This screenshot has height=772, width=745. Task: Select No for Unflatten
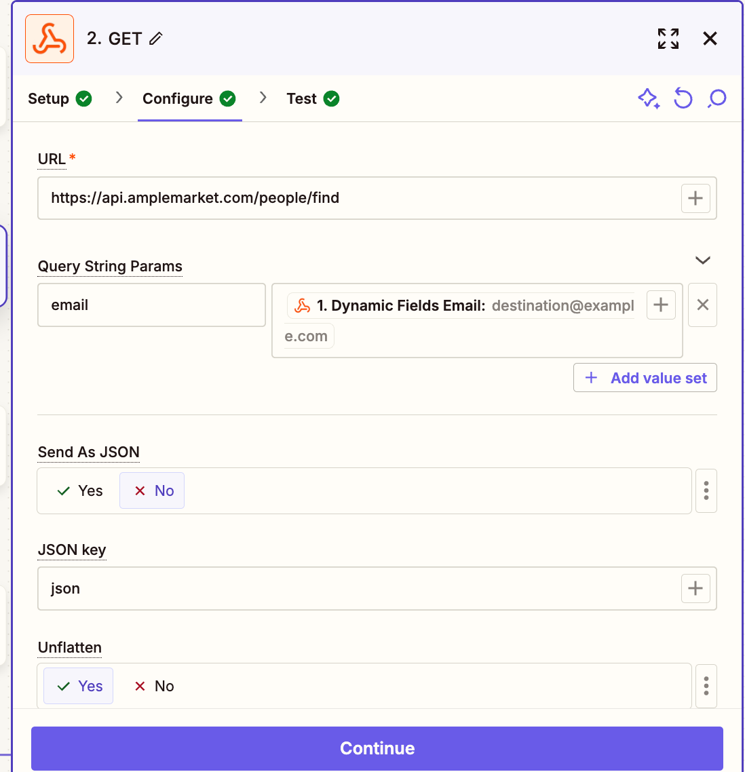154,687
